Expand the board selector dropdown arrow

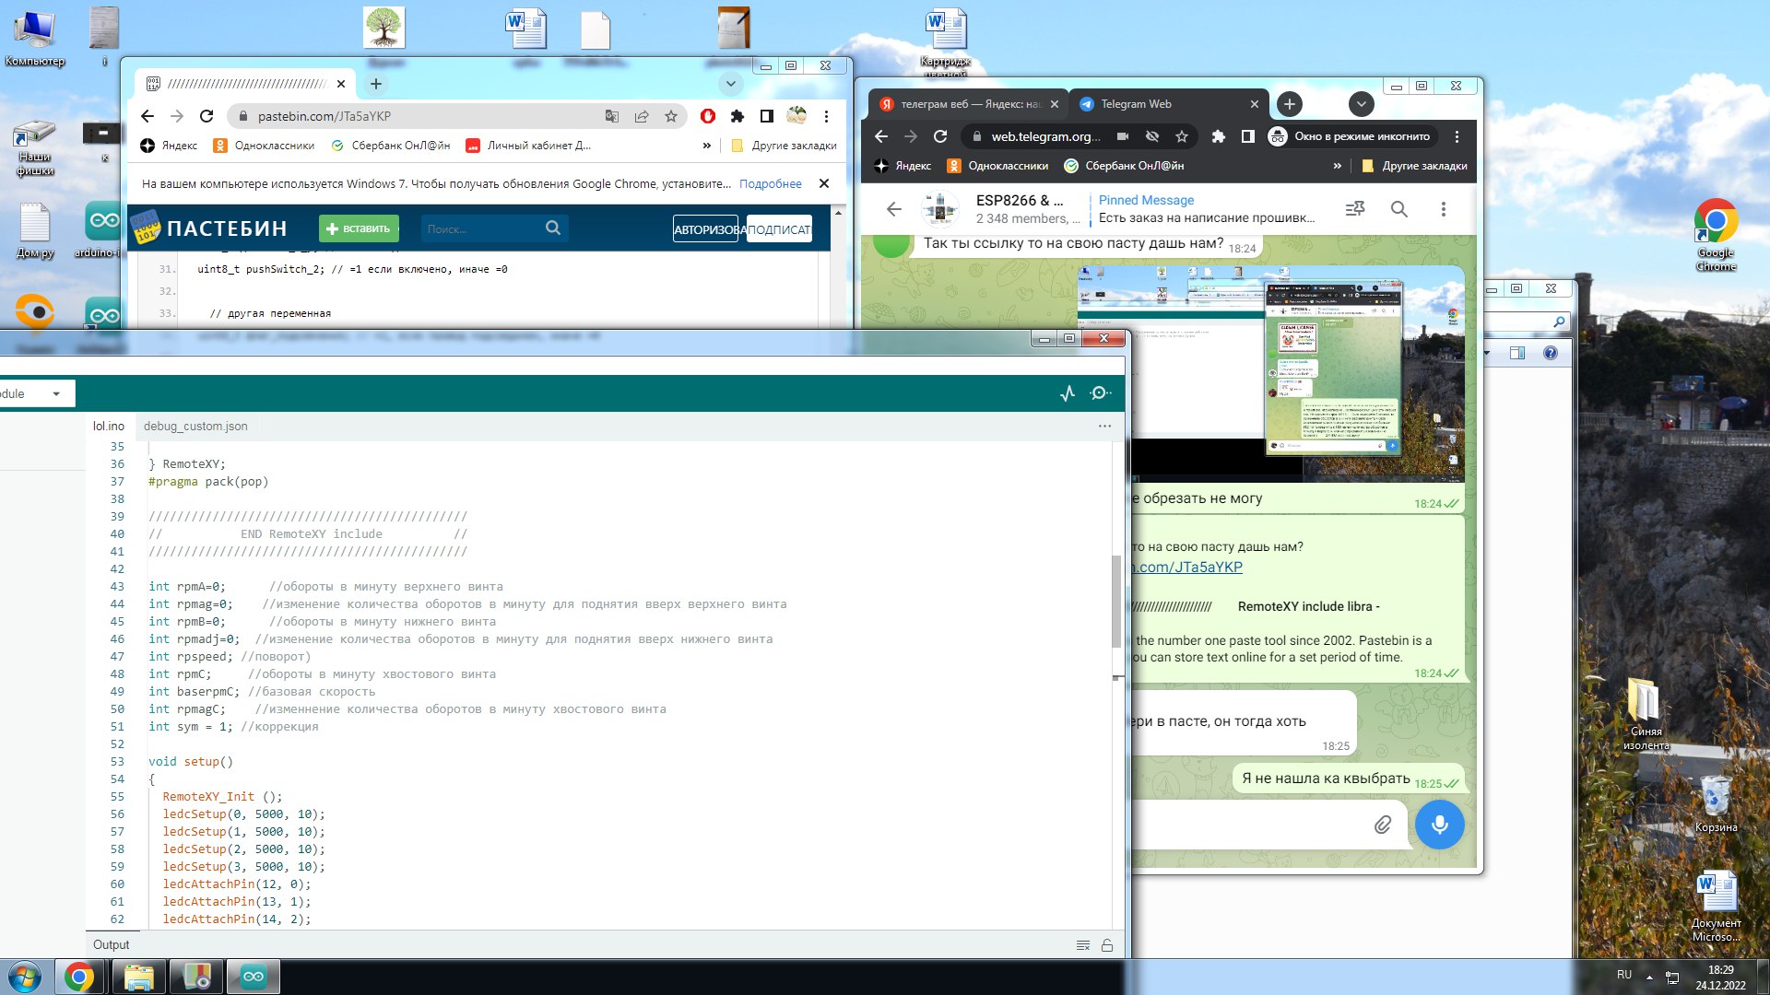click(56, 393)
